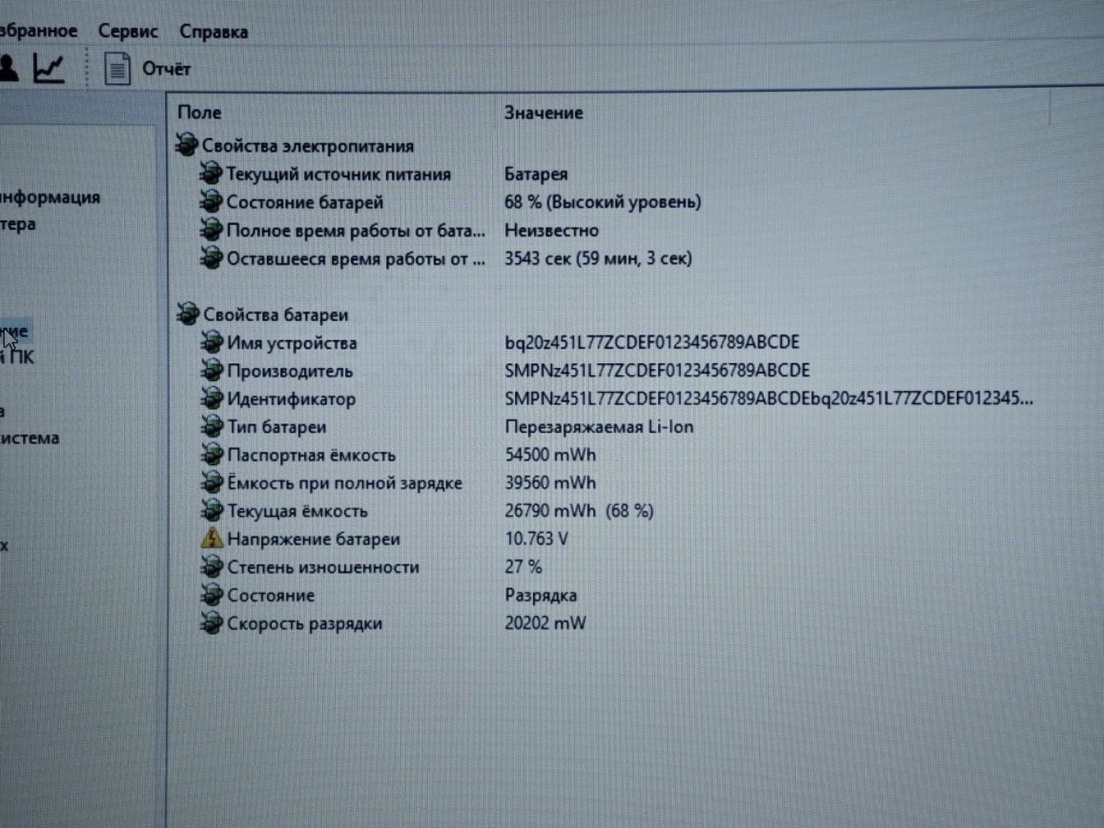The width and height of the screenshot is (1104, 828).
Task: Click the Идентификатор row icon
Action: click(212, 398)
